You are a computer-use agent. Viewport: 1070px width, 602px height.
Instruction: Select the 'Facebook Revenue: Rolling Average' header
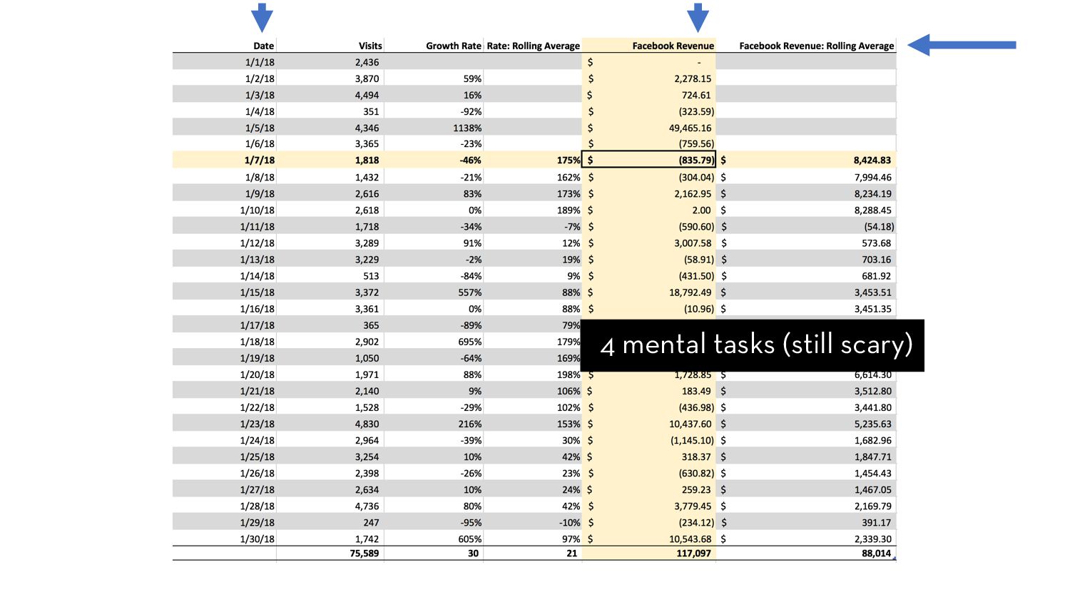tap(816, 46)
